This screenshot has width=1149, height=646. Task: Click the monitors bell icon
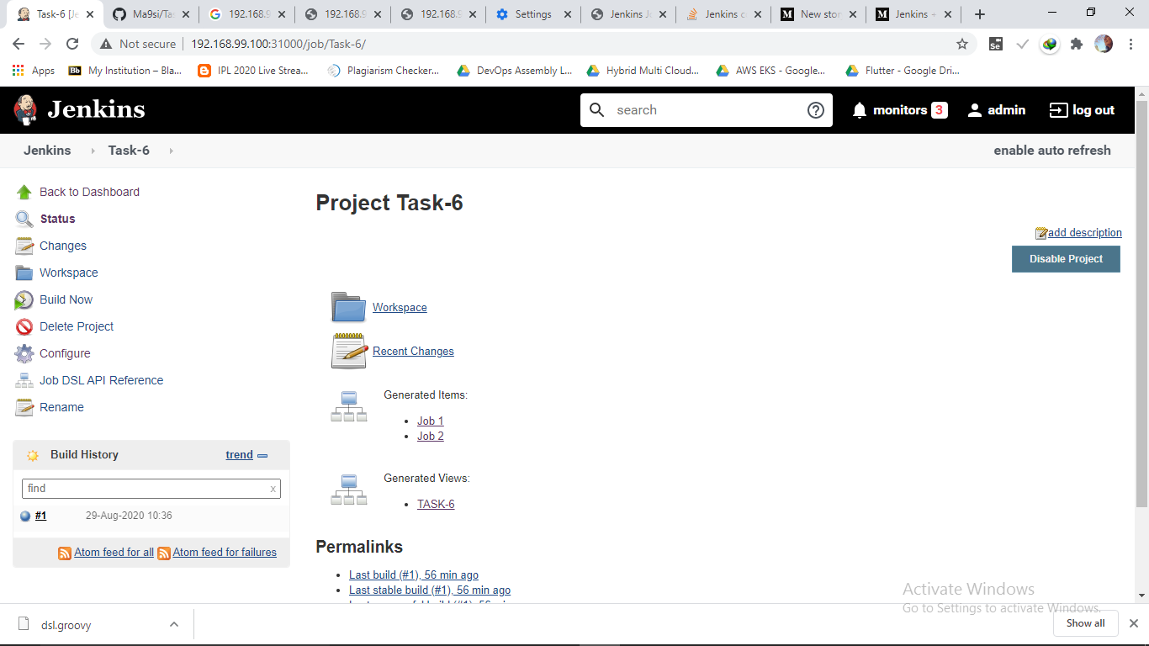pos(859,110)
